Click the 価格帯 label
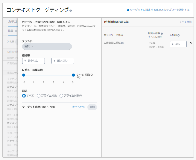 pyautogui.click(x=26, y=55)
